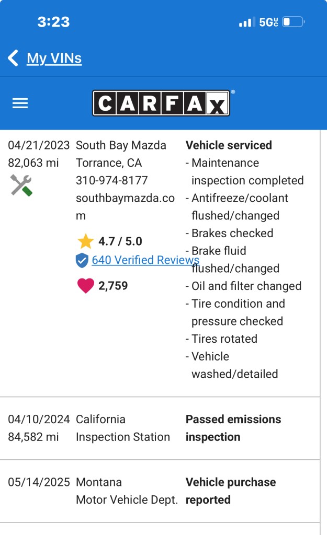
Task: Tap the Vehicle serviced heading
Action: [229, 145]
